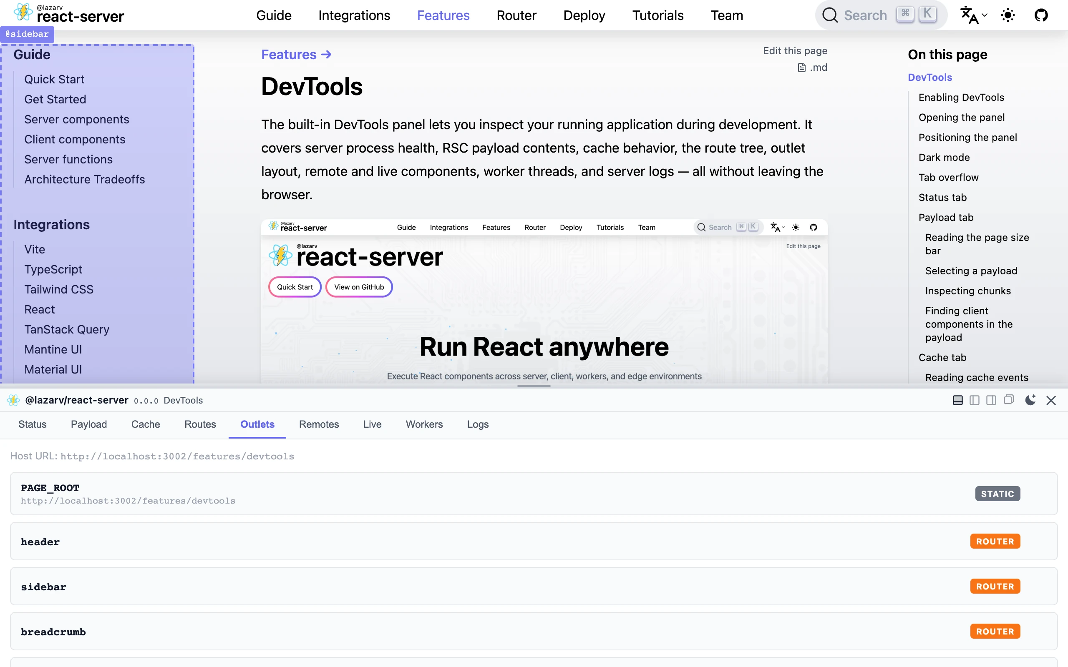This screenshot has width=1068, height=667.
Task: Jump to Status tab section in page outline
Action: click(x=942, y=197)
